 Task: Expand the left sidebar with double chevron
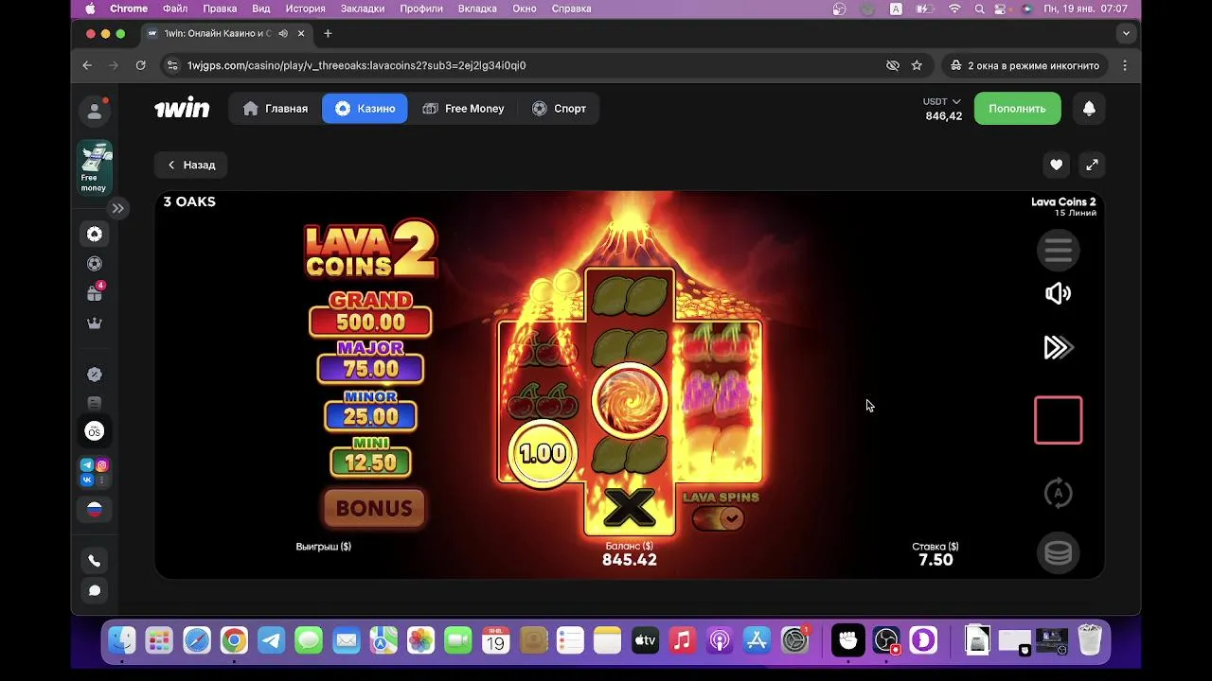(118, 208)
